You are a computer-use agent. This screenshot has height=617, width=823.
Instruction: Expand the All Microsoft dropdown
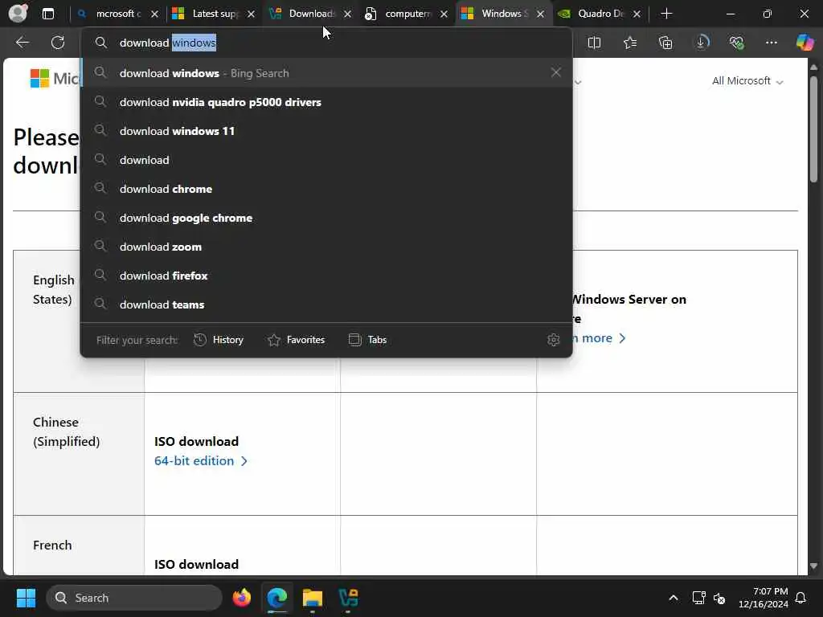[x=747, y=81]
